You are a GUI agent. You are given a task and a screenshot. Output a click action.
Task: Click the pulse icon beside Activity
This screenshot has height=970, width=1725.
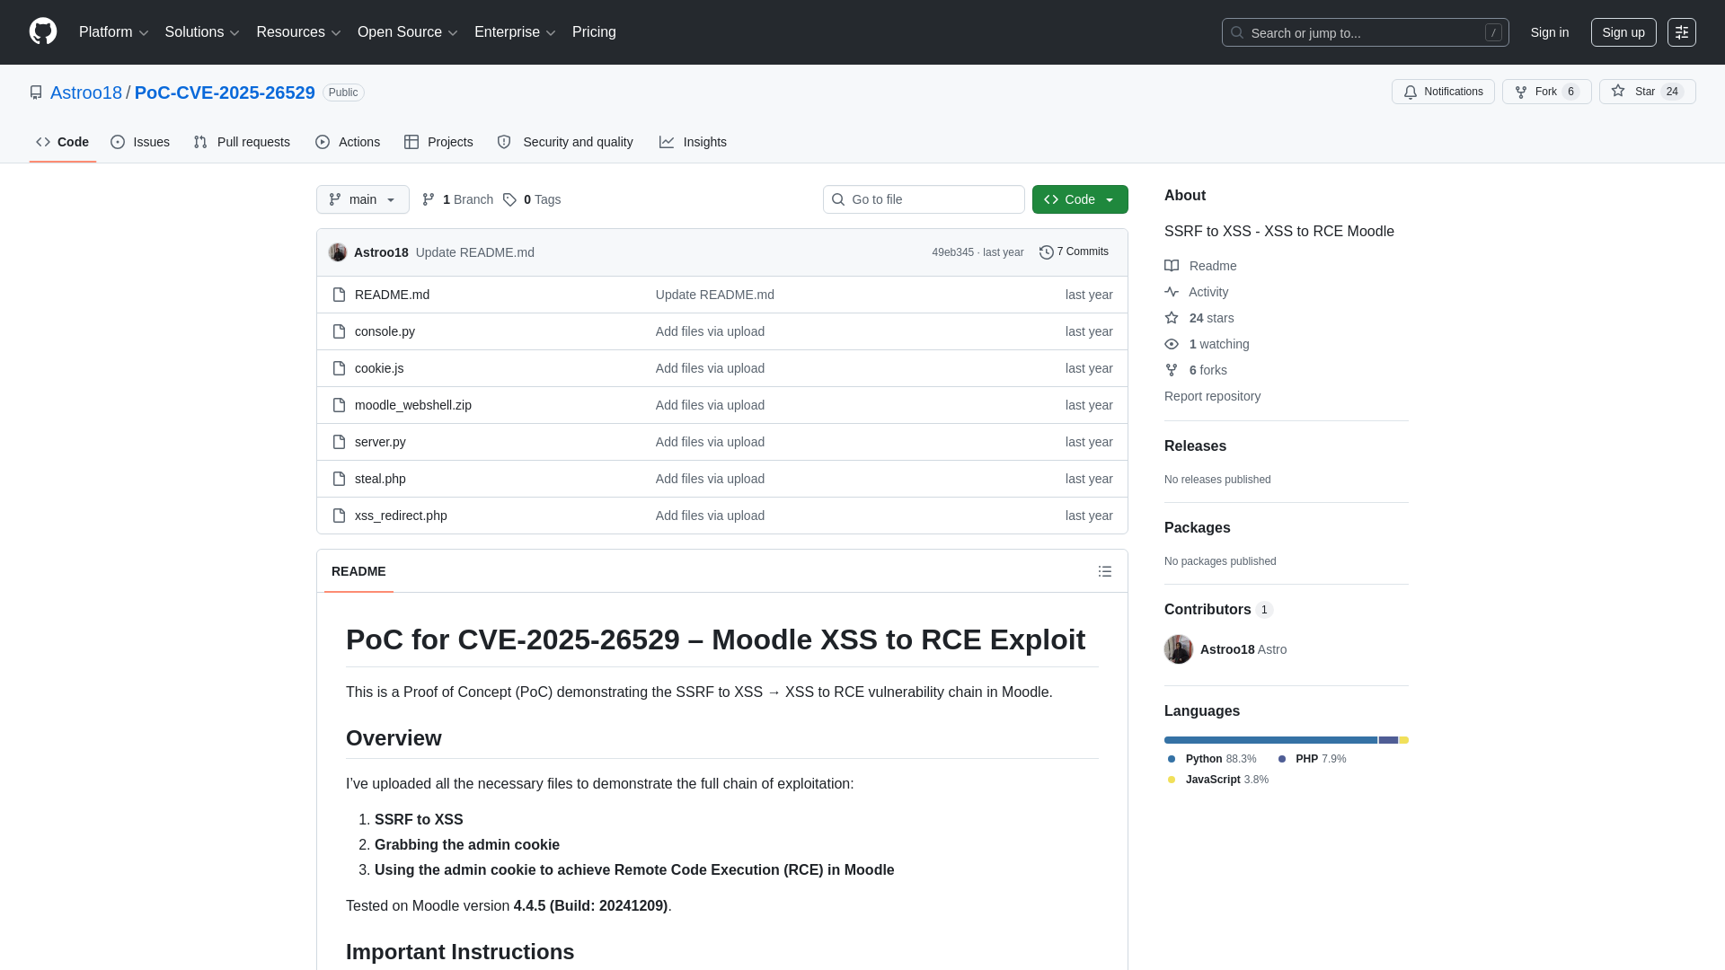click(x=1172, y=292)
